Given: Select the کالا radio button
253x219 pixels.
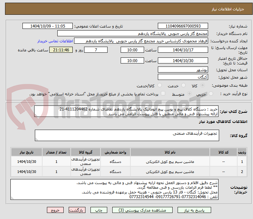Looking at the screenshot, I should click(202, 85).
